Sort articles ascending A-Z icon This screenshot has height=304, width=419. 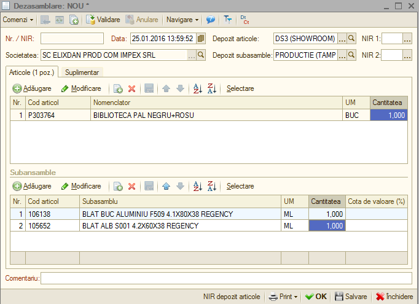[197, 88]
